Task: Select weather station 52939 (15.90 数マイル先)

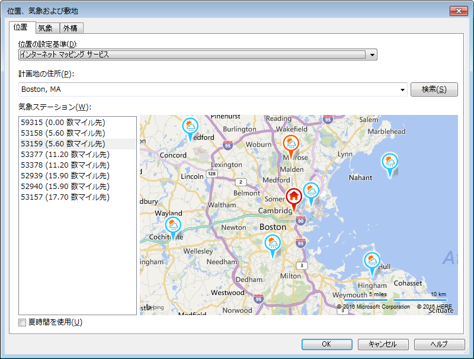Action: 78,176
